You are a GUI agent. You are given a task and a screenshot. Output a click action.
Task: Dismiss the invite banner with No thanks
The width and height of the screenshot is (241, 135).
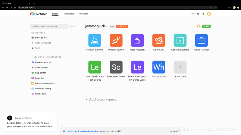[x=174, y=131]
